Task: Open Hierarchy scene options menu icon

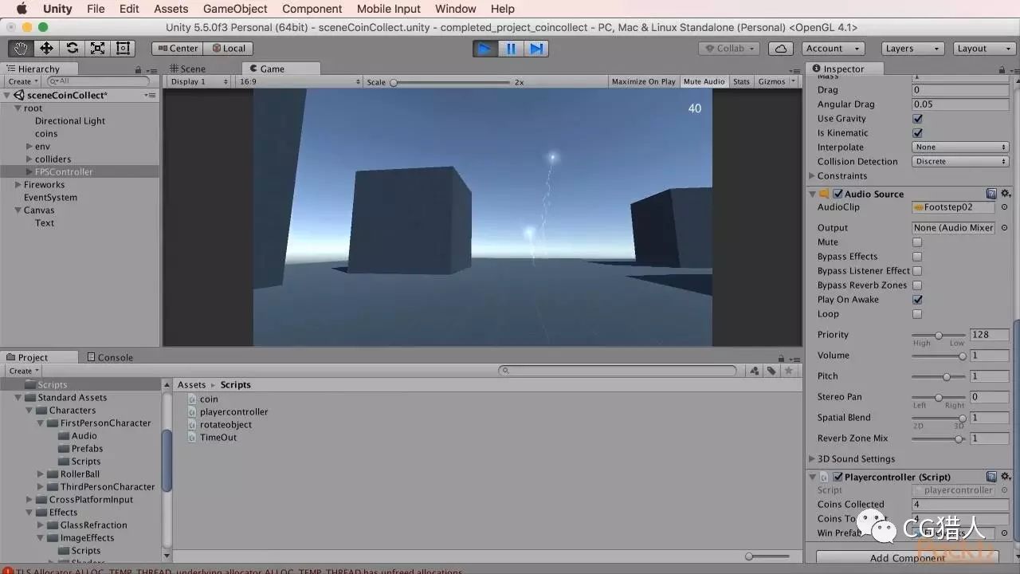Action: [x=150, y=95]
